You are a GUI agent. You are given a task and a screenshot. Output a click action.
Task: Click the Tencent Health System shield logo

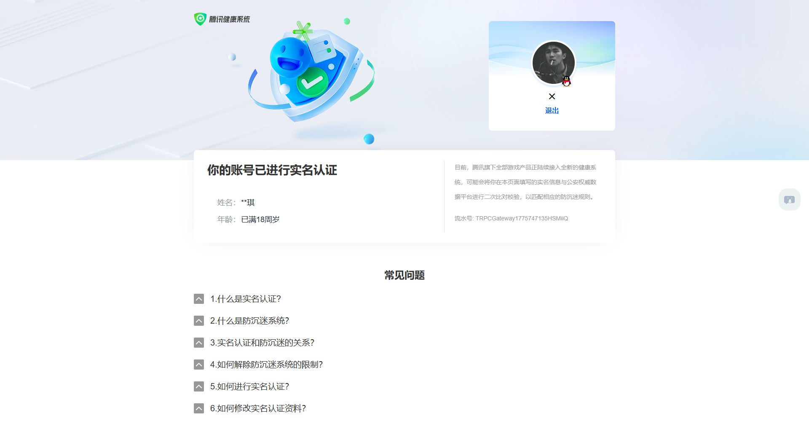200,19
